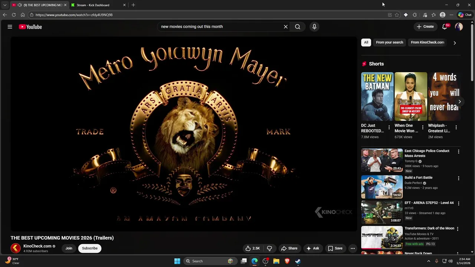Image resolution: width=475 pixels, height=267 pixels.
Task: Open YouTube notifications bell
Action: click(445, 27)
